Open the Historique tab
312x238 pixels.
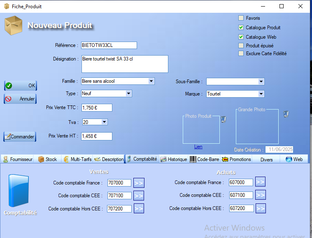coord(174,159)
